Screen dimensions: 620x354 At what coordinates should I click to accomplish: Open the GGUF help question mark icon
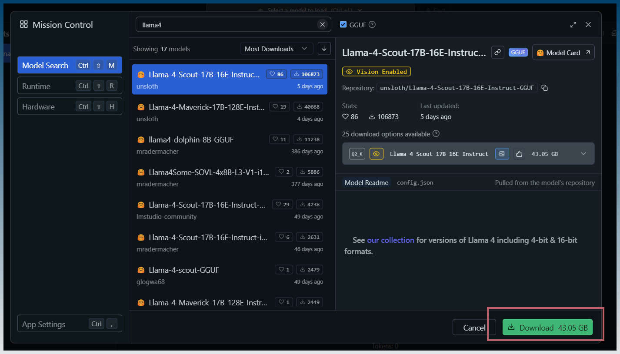tap(372, 25)
